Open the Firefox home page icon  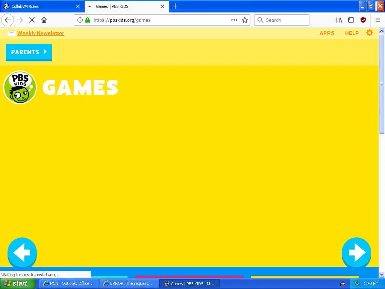point(44,20)
